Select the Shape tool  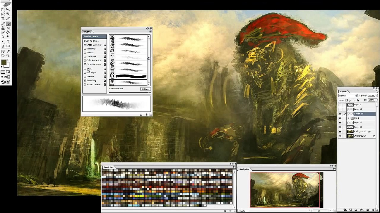click(8, 46)
